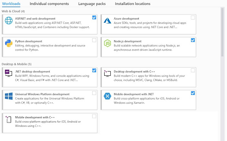Click 'Build modern C++ apps' description
This screenshot has height=141, width=227.
[x=149, y=78]
